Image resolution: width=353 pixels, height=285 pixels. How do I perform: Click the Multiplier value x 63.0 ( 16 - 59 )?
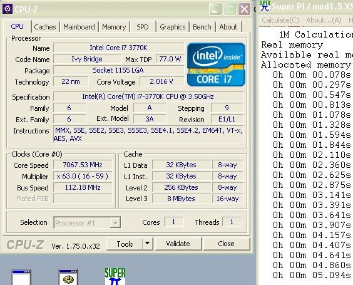coord(83,176)
